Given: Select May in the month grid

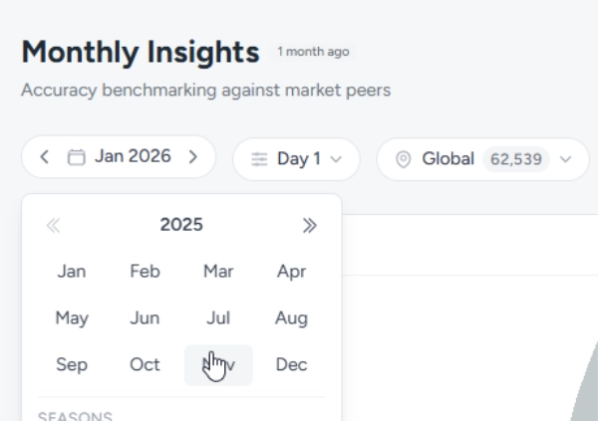Looking at the screenshot, I should pyautogui.click(x=72, y=318).
